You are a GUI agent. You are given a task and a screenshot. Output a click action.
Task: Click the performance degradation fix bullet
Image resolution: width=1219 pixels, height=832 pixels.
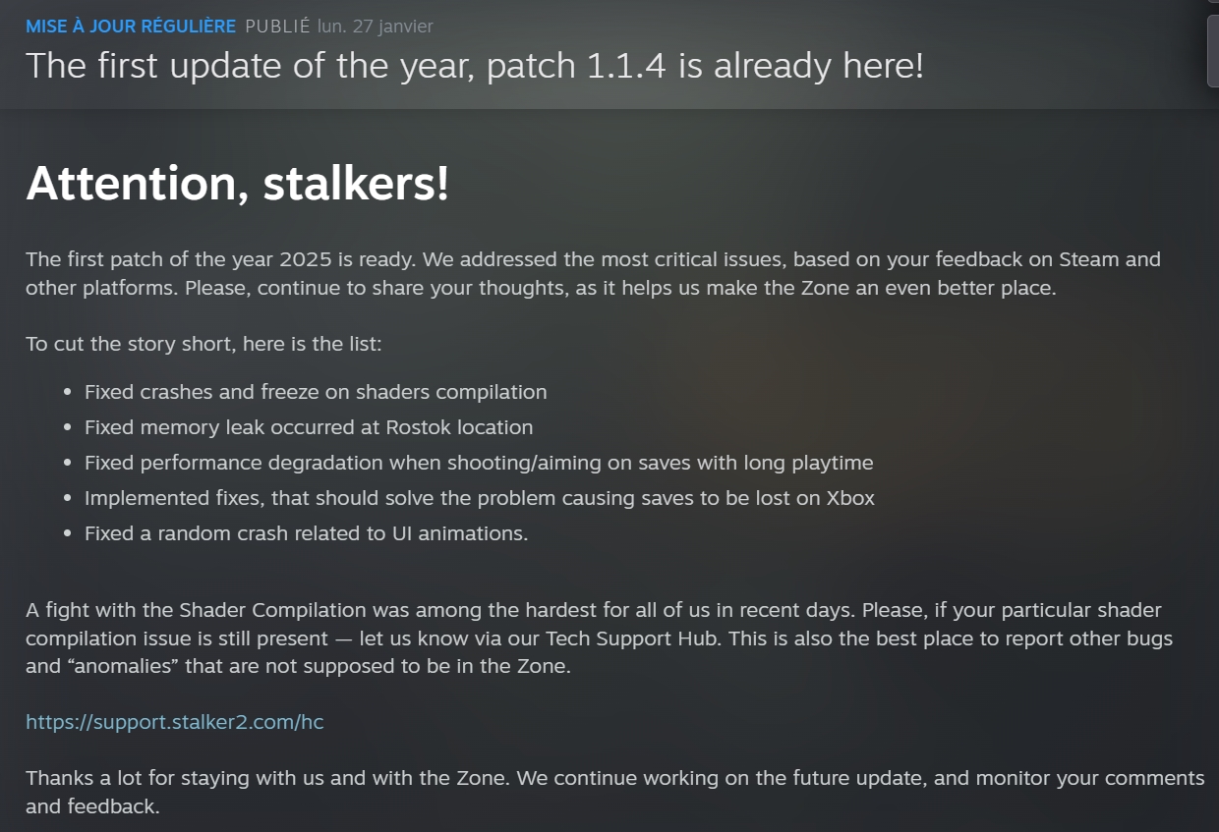click(x=479, y=463)
